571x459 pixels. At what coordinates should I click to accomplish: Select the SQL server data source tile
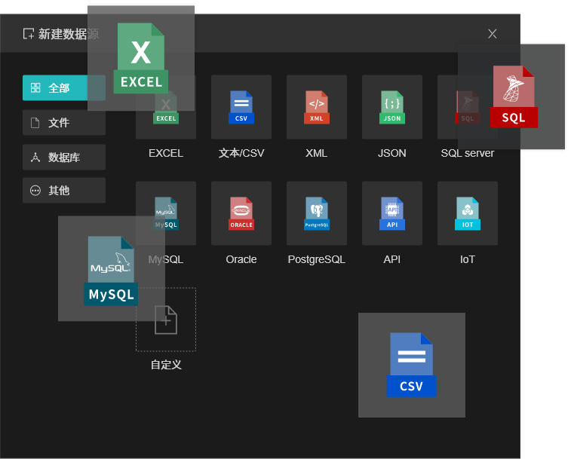tap(467, 107)
